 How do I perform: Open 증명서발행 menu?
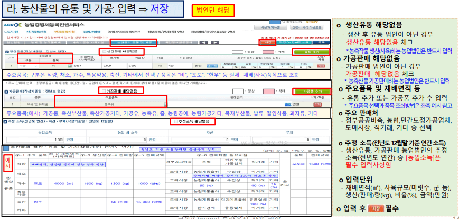coord(91,32)
